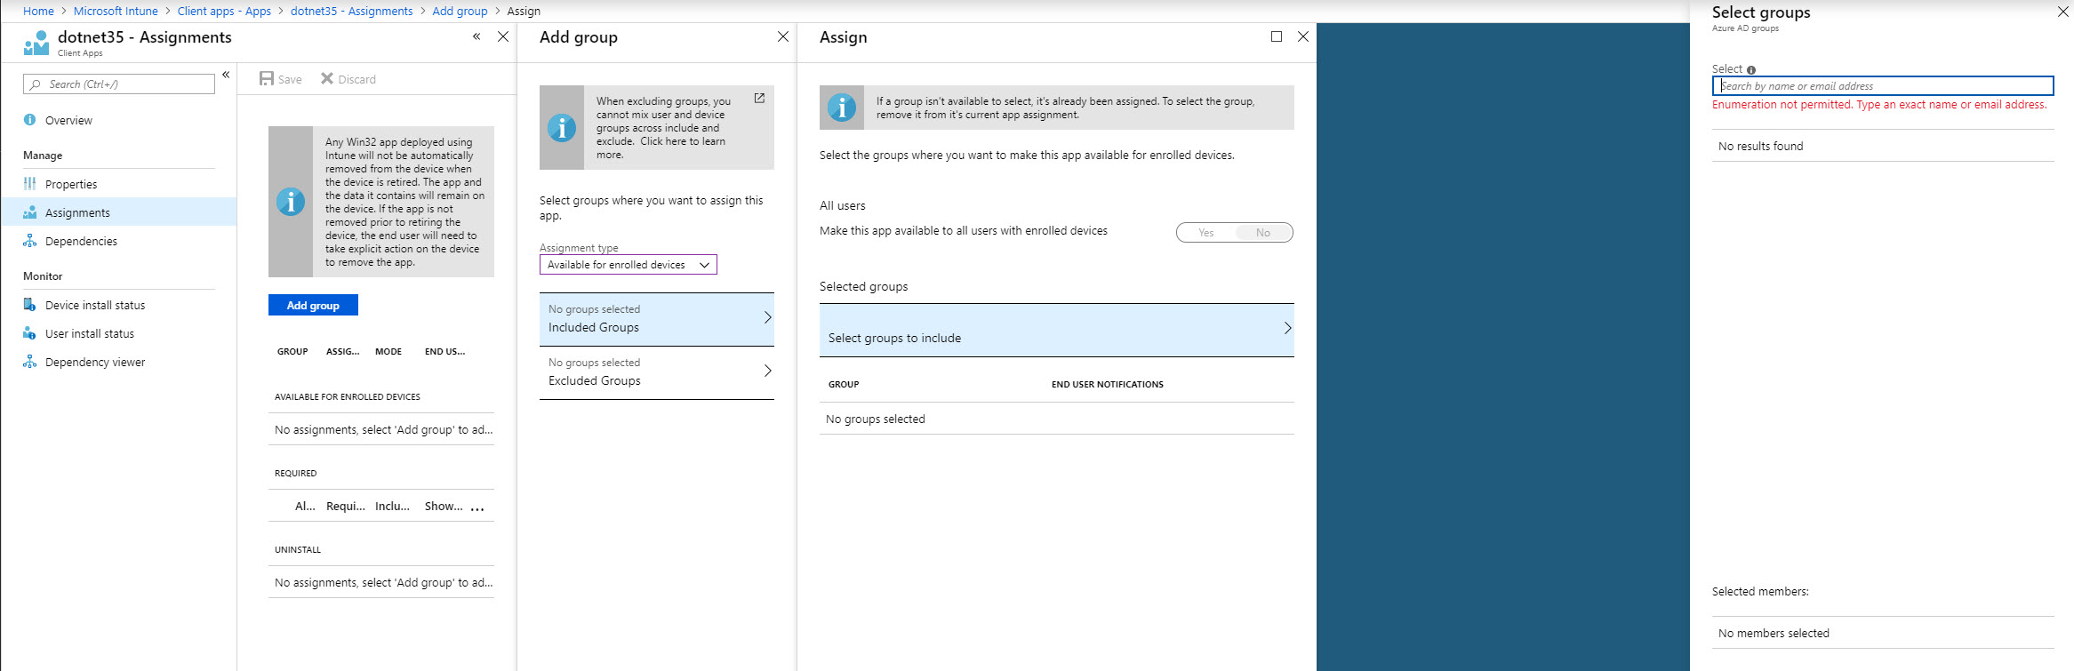Open Dependencies in sidebar
2074x671 pixels.
click(81, 242)
